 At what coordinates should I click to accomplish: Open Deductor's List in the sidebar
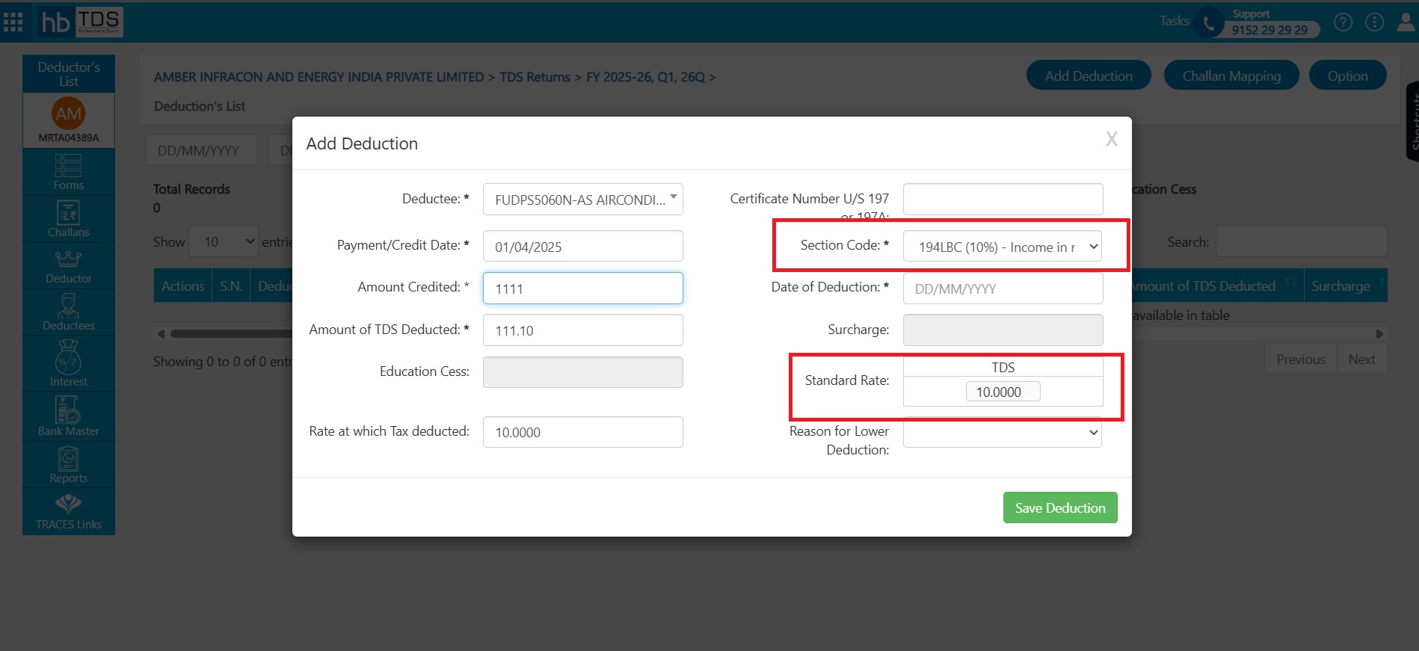coord(69,74)
